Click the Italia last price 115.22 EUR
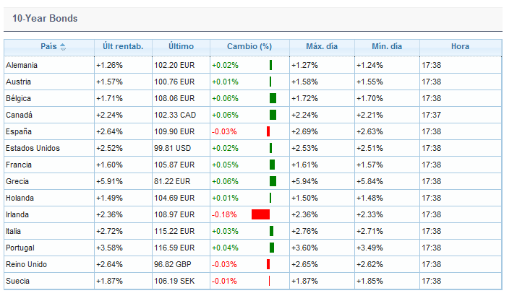The height and width of the screenshot is (301, 517). coord(175,231)
